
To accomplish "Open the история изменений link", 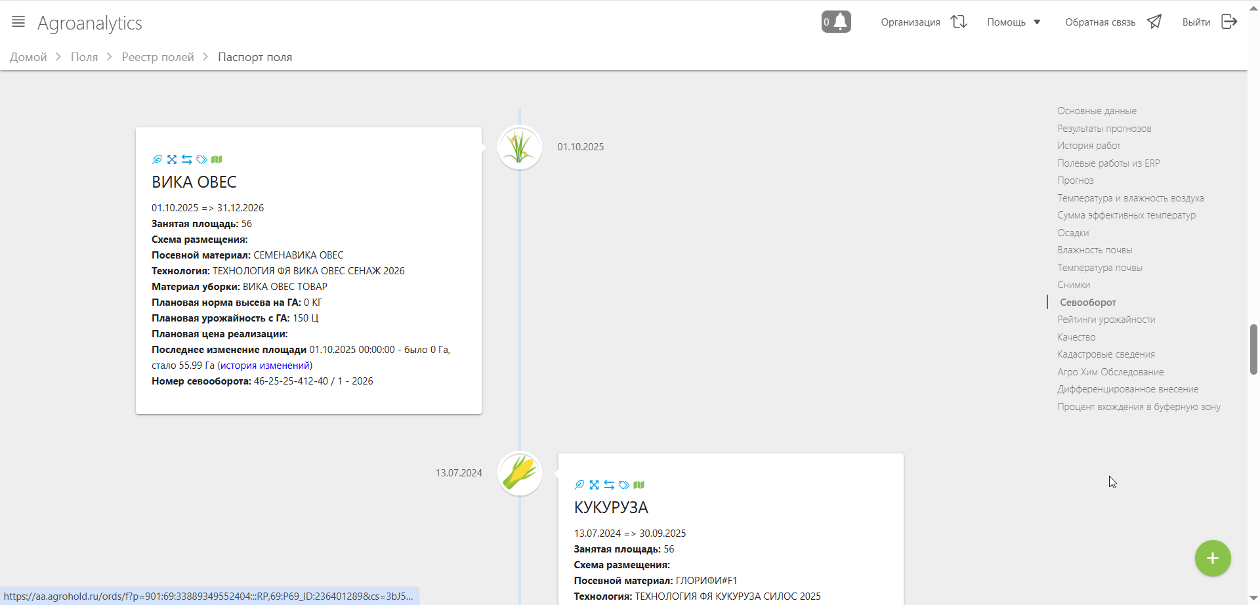I will pyautogui.click(x=265, y=365).
